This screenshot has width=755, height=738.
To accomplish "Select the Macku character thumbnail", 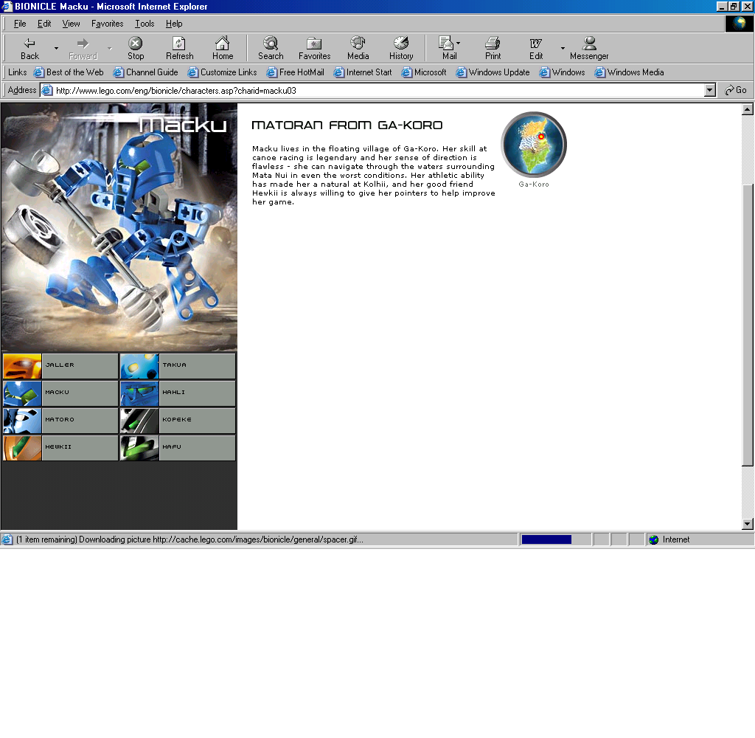I will click(x=22, y=393).
